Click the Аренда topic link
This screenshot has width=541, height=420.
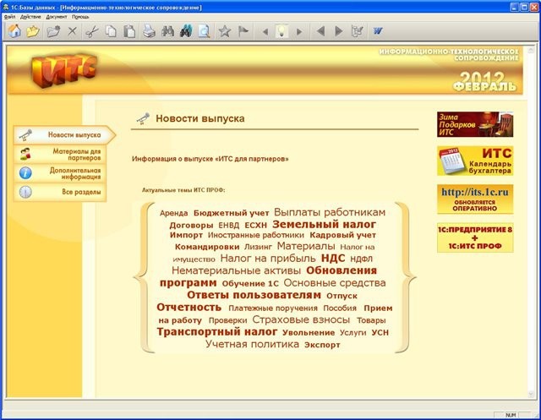coord(174,213)
